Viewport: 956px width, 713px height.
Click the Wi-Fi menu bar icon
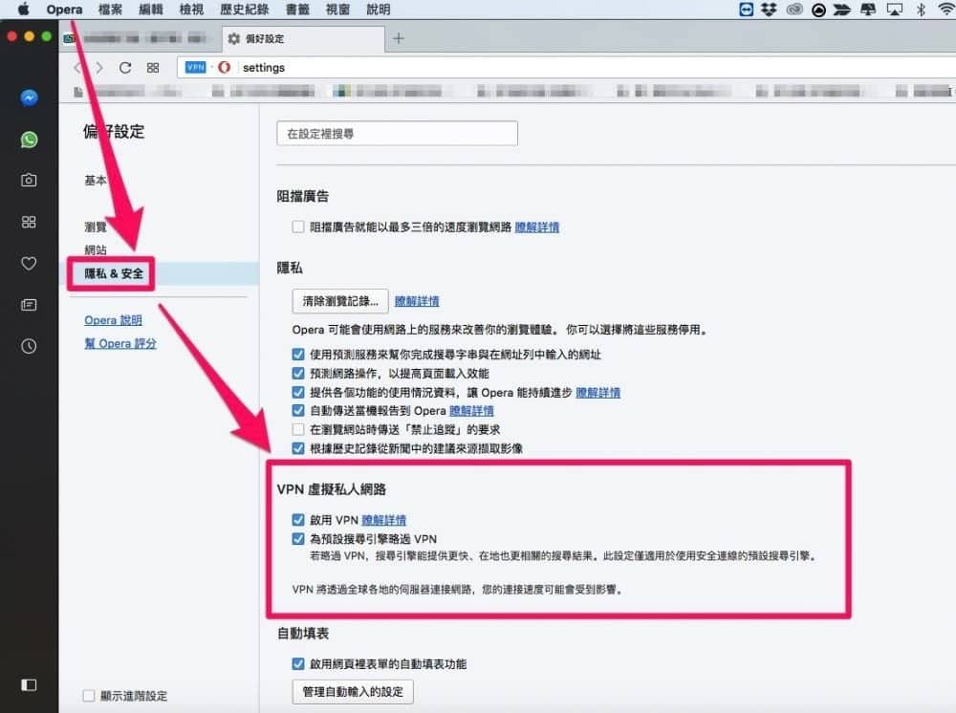946,10
